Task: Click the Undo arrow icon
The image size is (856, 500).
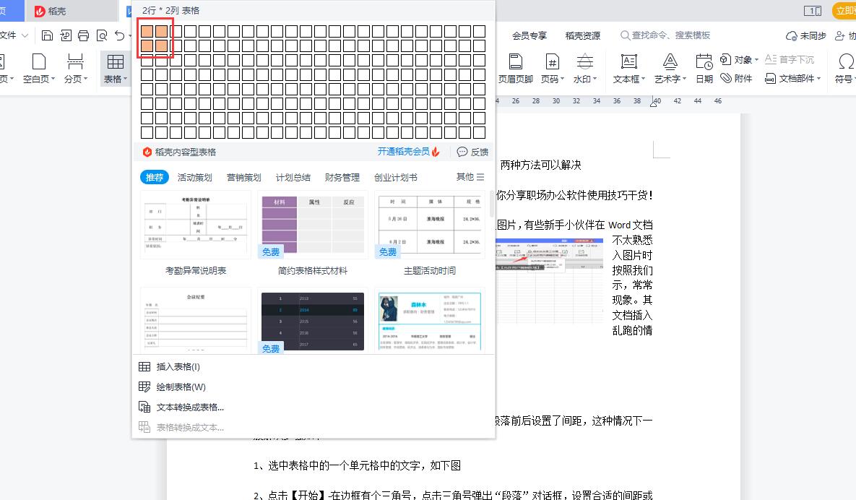Action: [120, 35]
